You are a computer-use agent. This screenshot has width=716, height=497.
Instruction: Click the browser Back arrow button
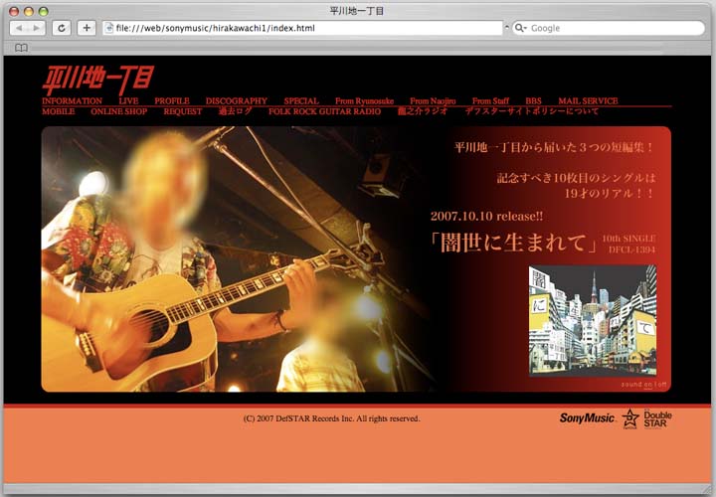tap(19, 28)
